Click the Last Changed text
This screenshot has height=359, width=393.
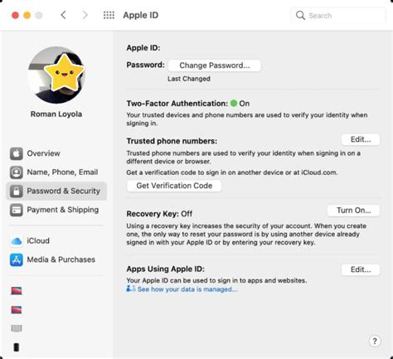189,79
